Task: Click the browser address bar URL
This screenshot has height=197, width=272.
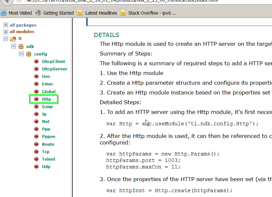Action: [x=122, y=1]
